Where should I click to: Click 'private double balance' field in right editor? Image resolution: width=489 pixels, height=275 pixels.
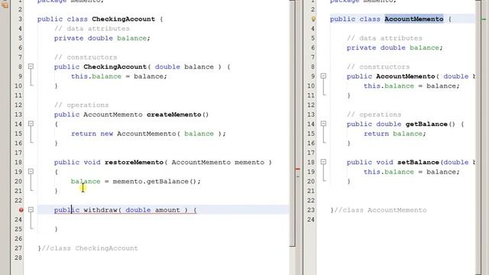pos(394,47)
